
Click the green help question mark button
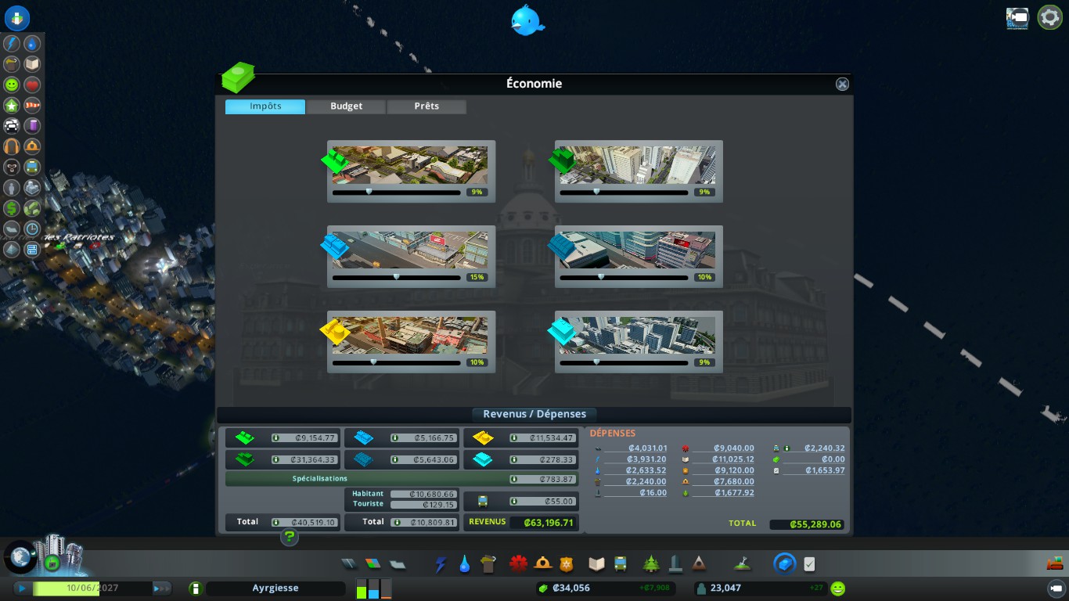[290, 537]
